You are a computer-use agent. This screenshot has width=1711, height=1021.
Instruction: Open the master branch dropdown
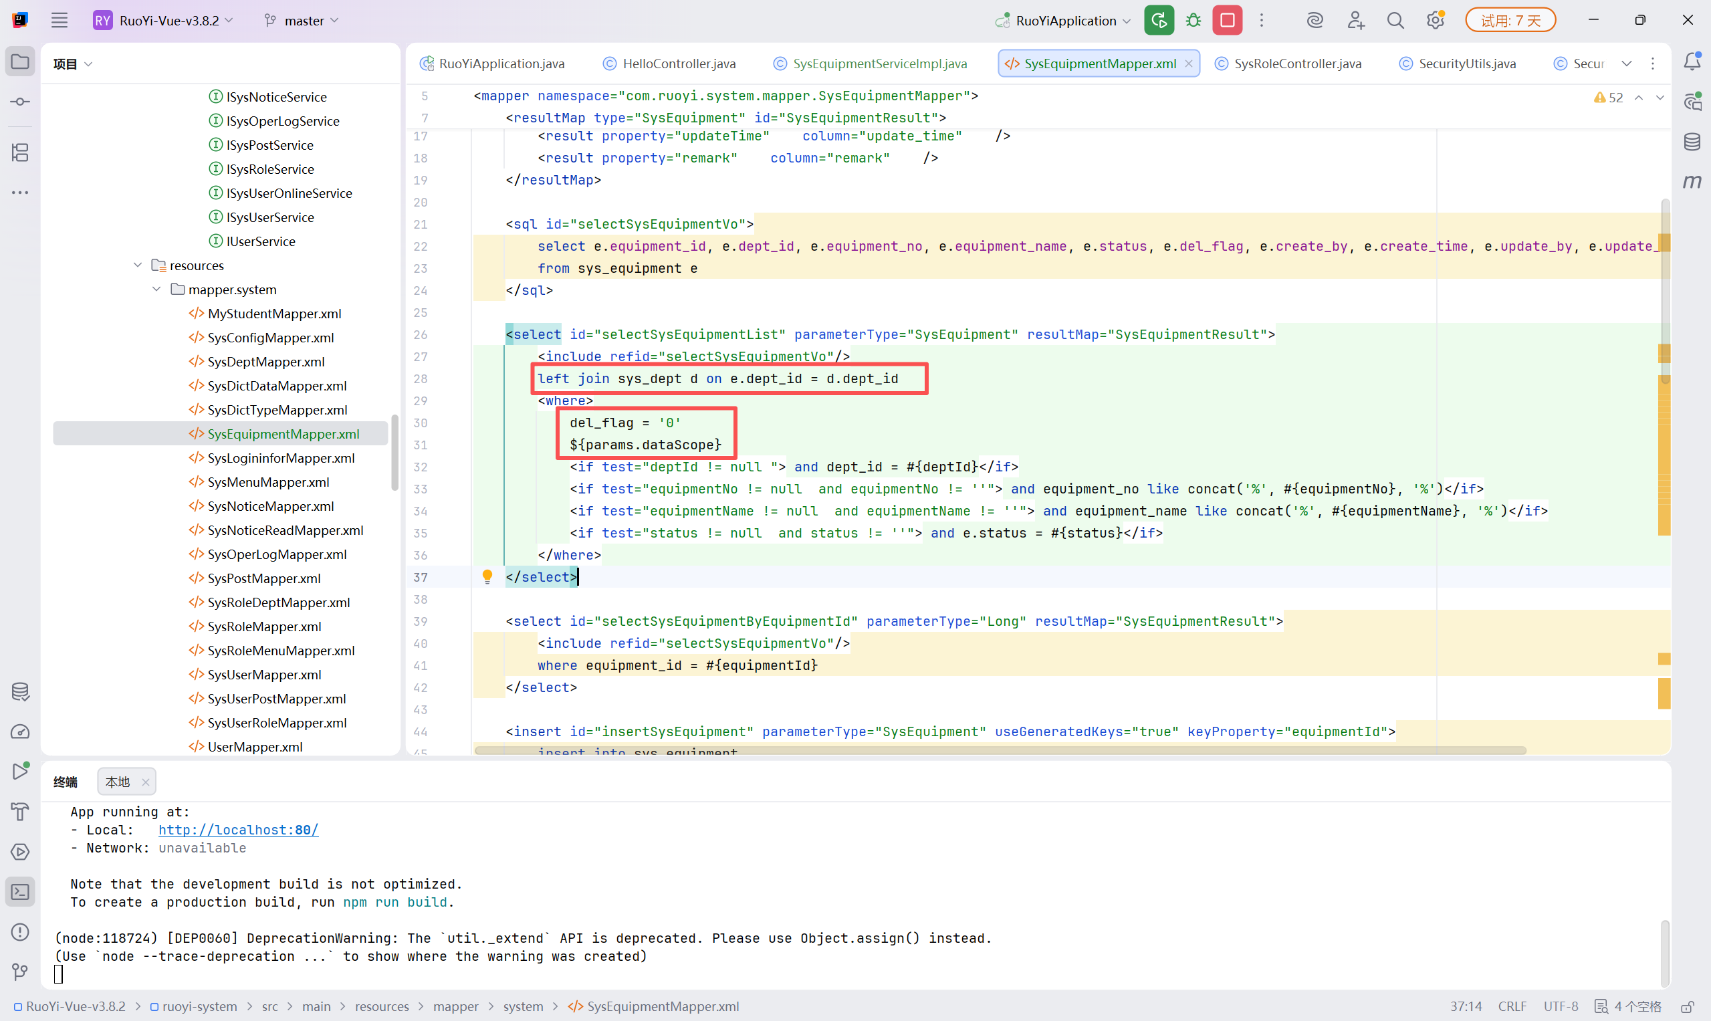click(x=302, y=21)
